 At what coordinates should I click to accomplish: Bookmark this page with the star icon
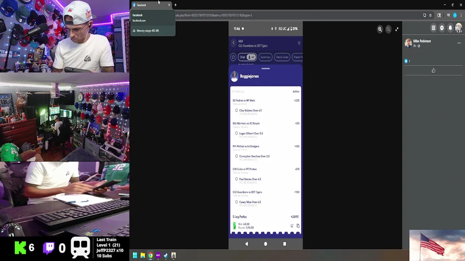coord(430,15)
